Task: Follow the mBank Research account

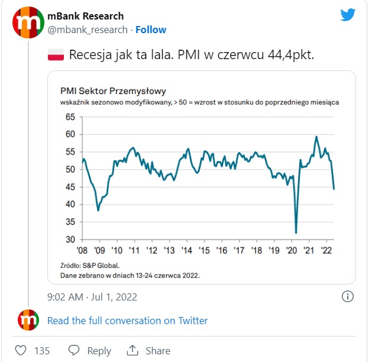Action: pyautogui.click(x=151, y=30)
